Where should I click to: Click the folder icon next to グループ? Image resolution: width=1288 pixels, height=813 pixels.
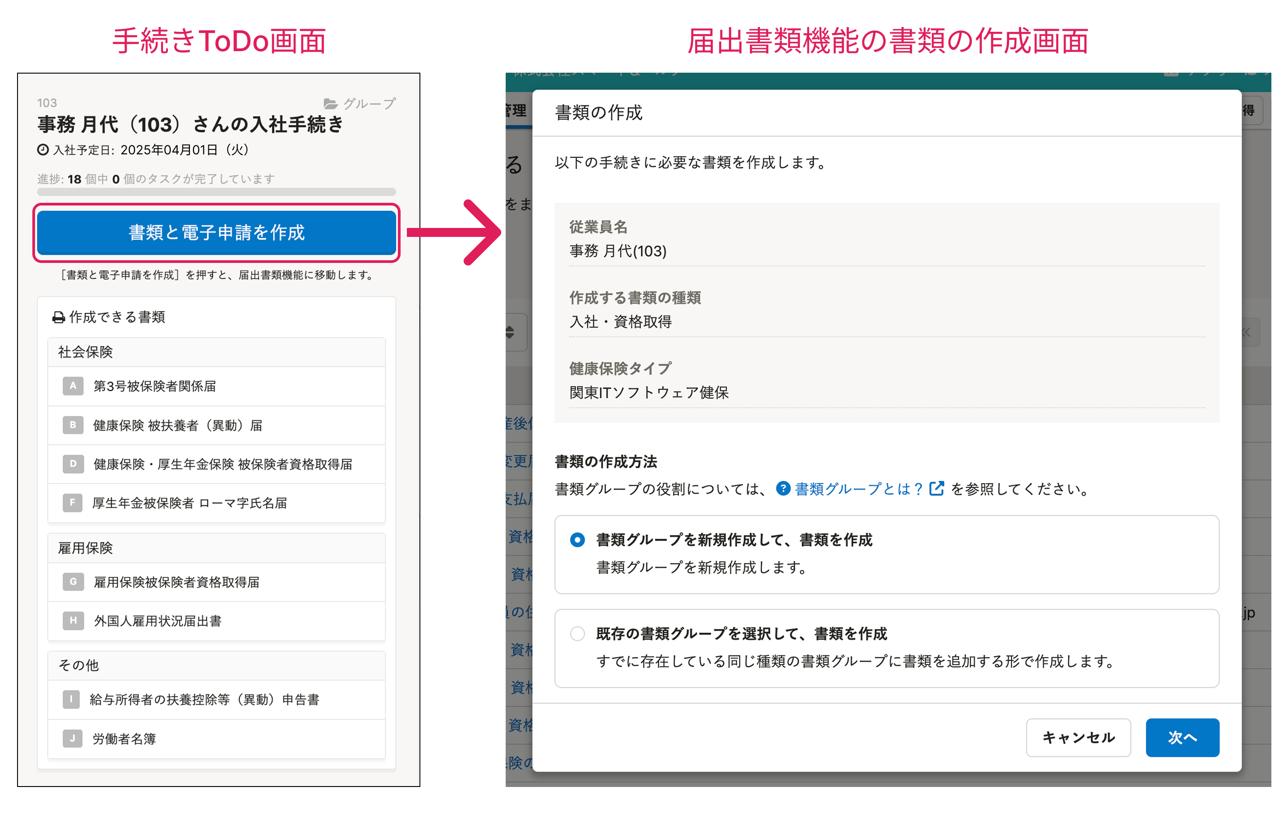pos(331,104)
